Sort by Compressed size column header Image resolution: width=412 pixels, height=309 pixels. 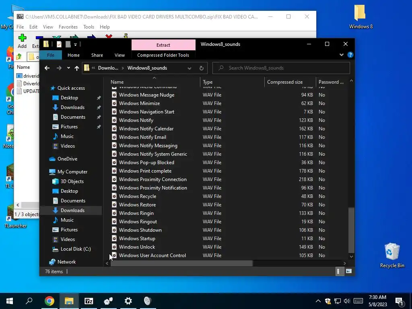[x=290, y=82]
